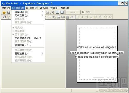Minimize the Pepakura Designer window
This screenshot has height=93, width=129.
[x=119, y=4]
